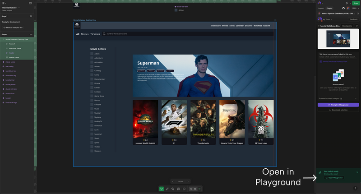Expand Screens included in export chevron
This screenshot has width=361, height=194.
click(356, 98)
